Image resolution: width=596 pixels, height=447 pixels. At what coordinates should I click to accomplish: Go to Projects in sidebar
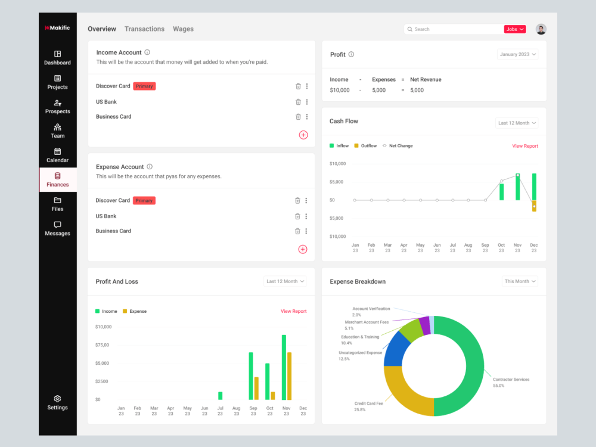(57, 82)
